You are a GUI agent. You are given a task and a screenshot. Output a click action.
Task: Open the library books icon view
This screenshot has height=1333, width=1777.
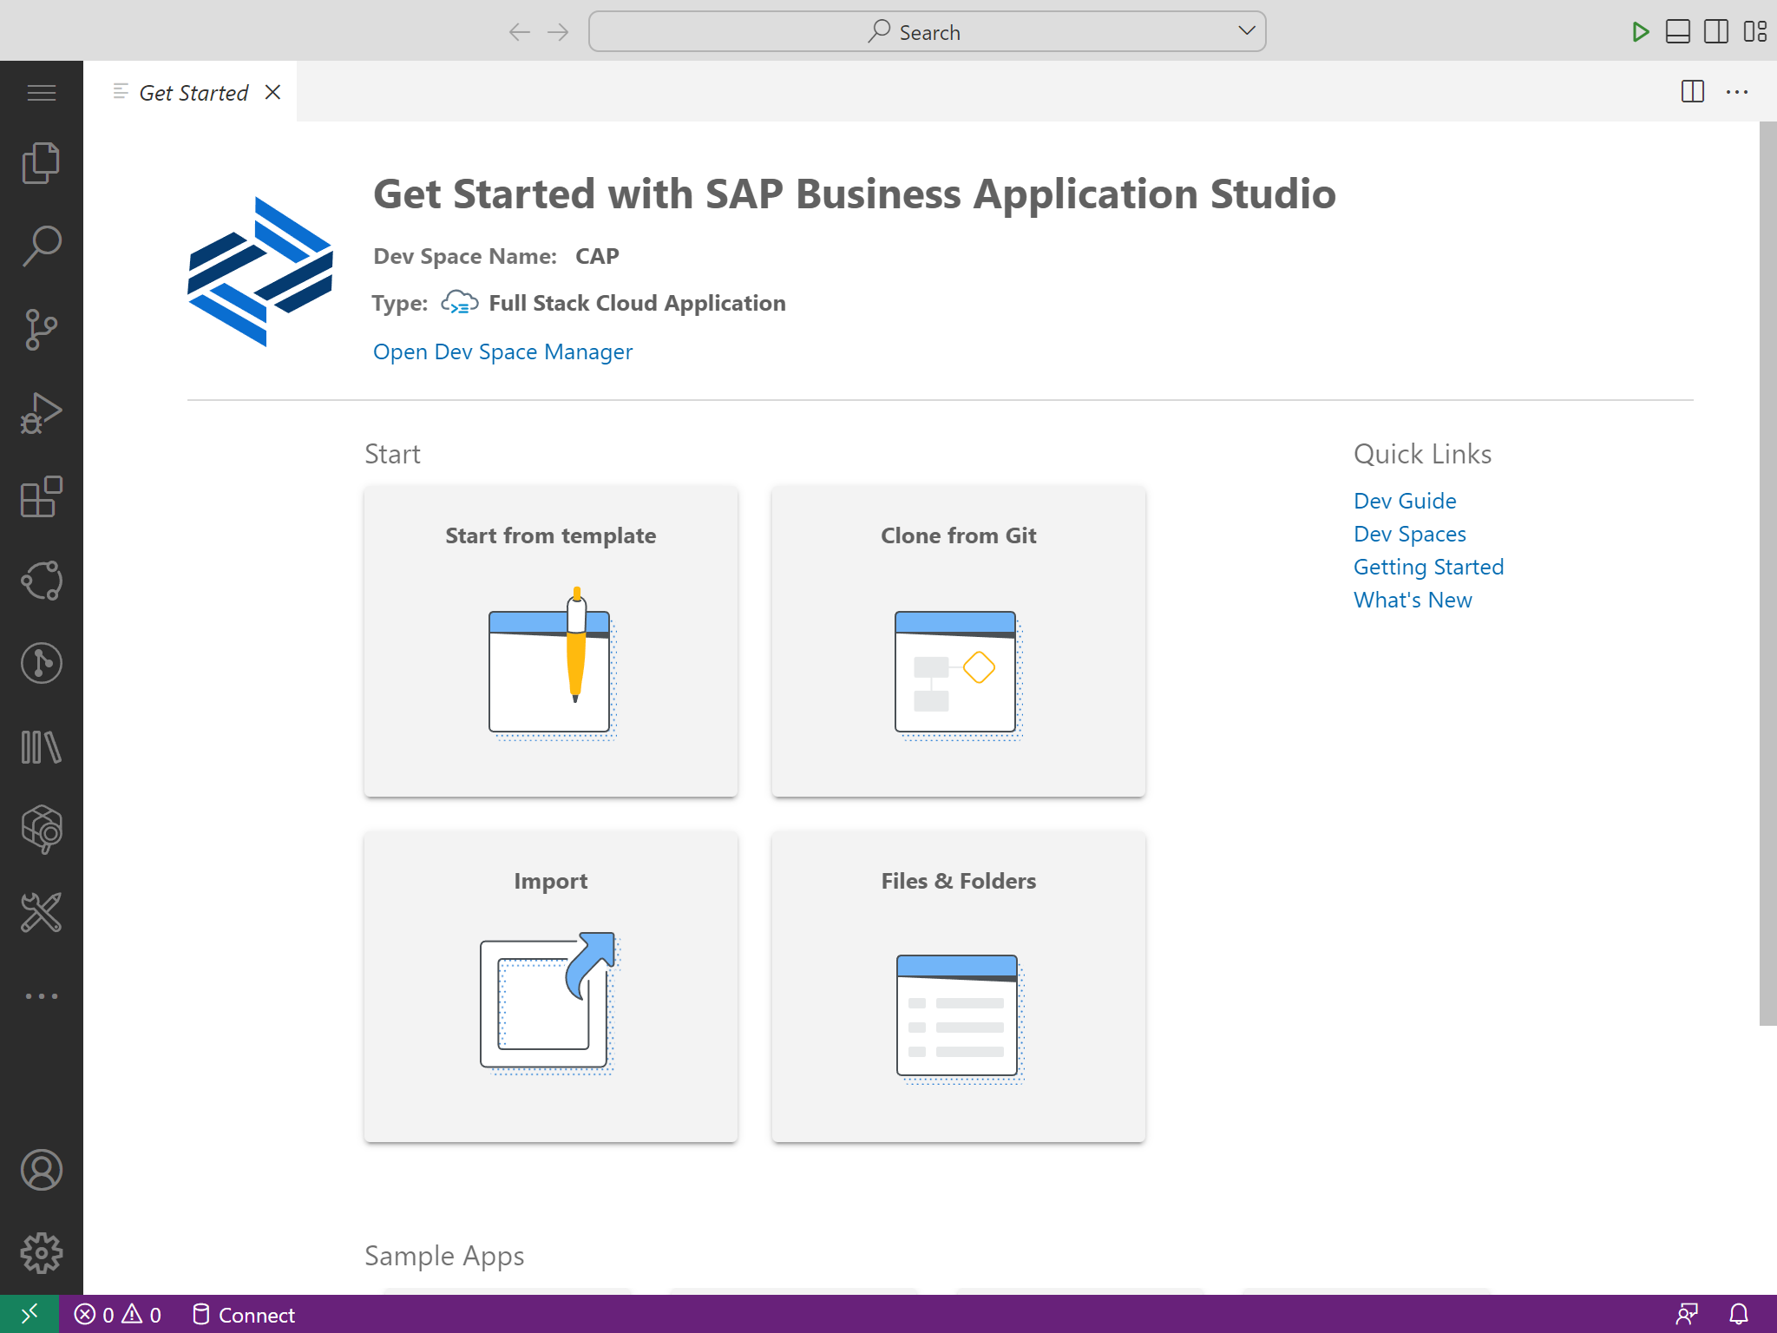(x=41, y=746)
